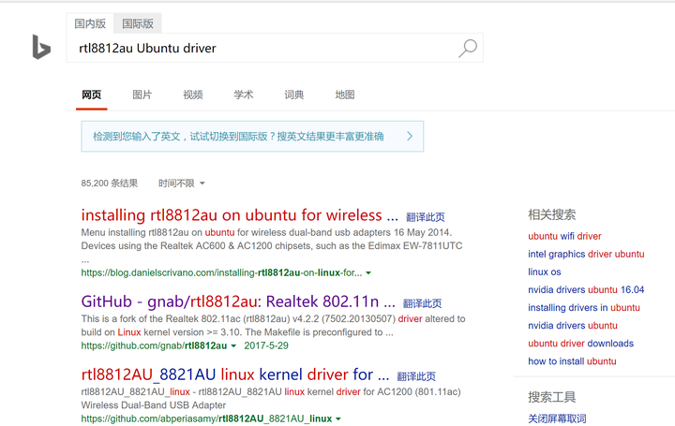
Task: Switch to the 国内版 tab
Action: coord(90,23)
